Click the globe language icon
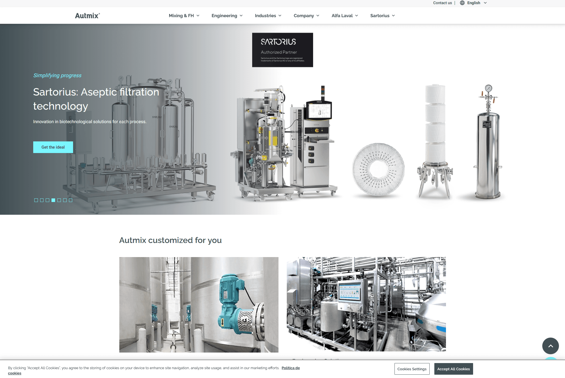The height and width of the screenshot is (378, 565). coord(462,3)
